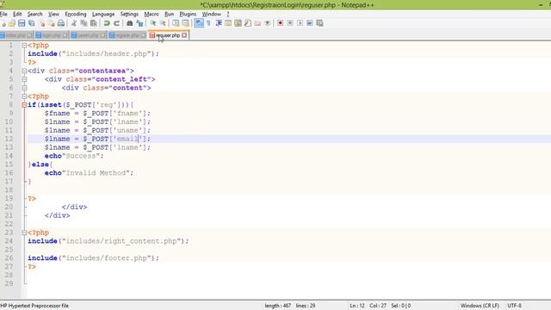
Task: Open the Settings menu
Action: tap(129, 14)
